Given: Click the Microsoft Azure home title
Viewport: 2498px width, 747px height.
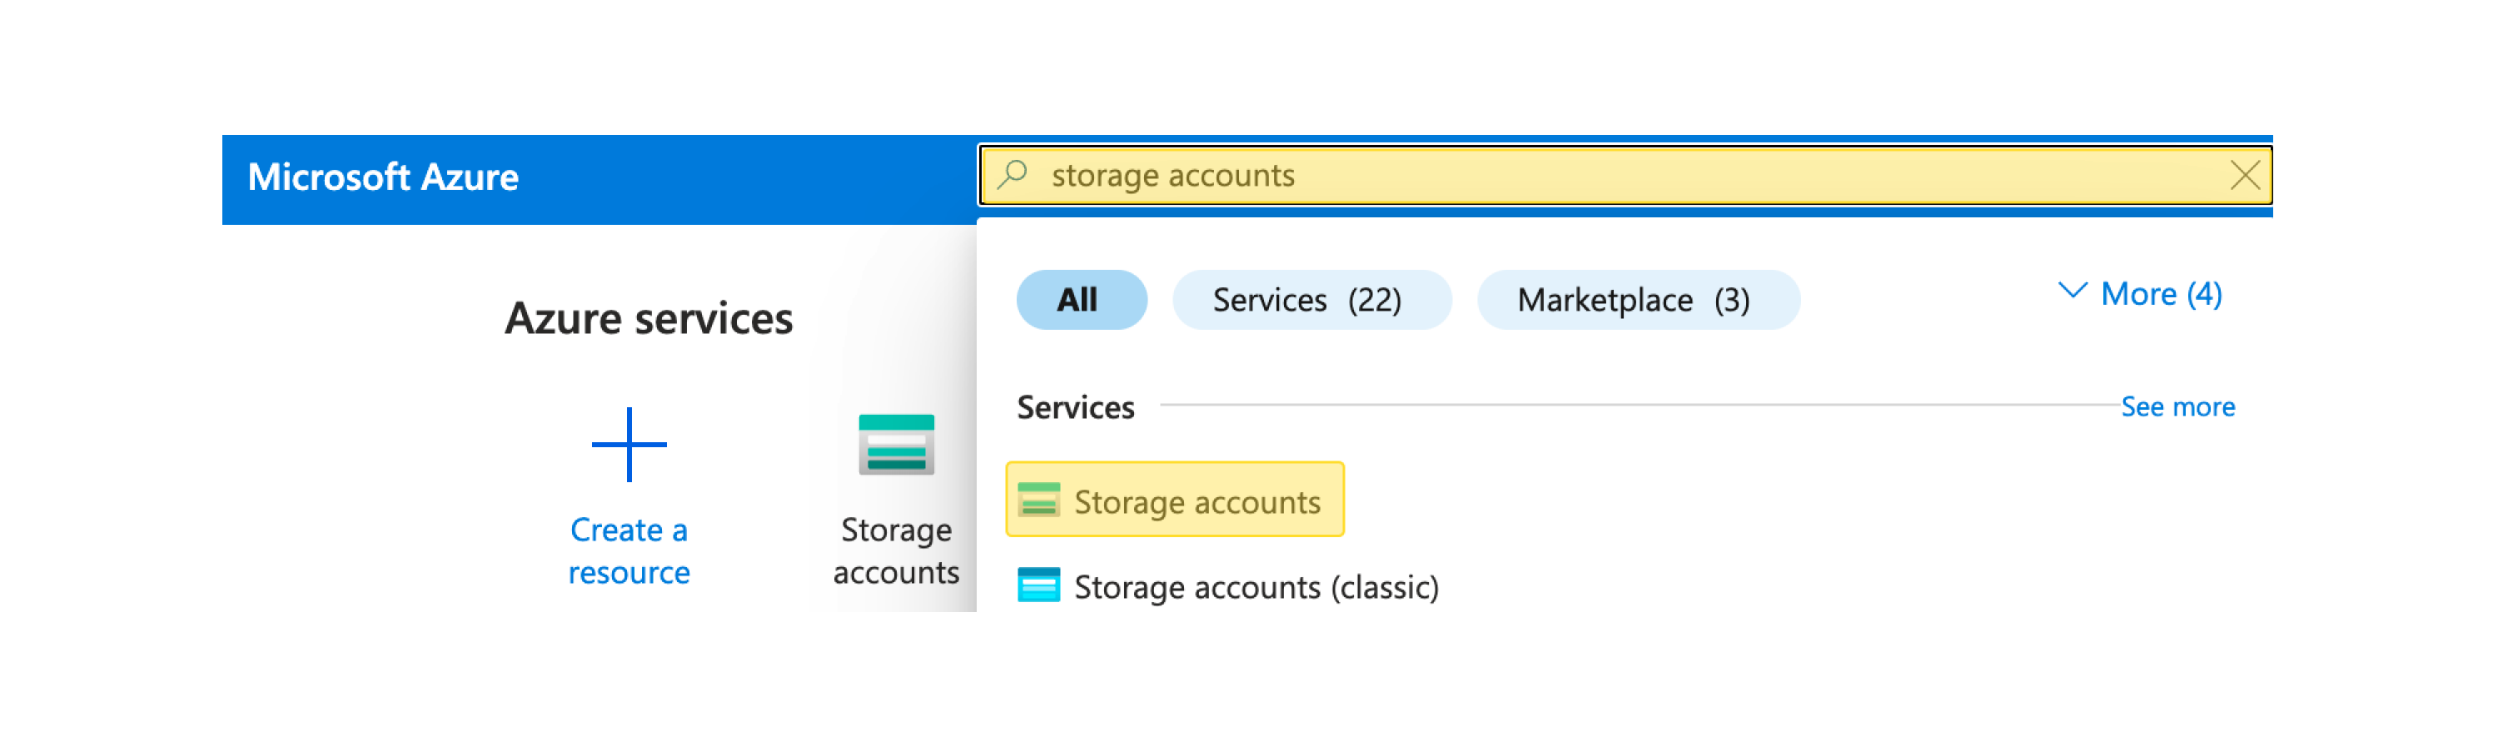Looking at the screenshot, I should tap(383, 177).
